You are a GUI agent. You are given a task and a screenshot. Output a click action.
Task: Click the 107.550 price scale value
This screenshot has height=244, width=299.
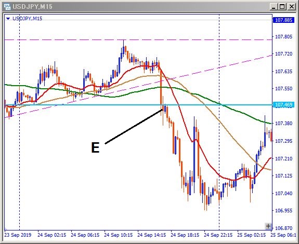(x=283, y=89)
